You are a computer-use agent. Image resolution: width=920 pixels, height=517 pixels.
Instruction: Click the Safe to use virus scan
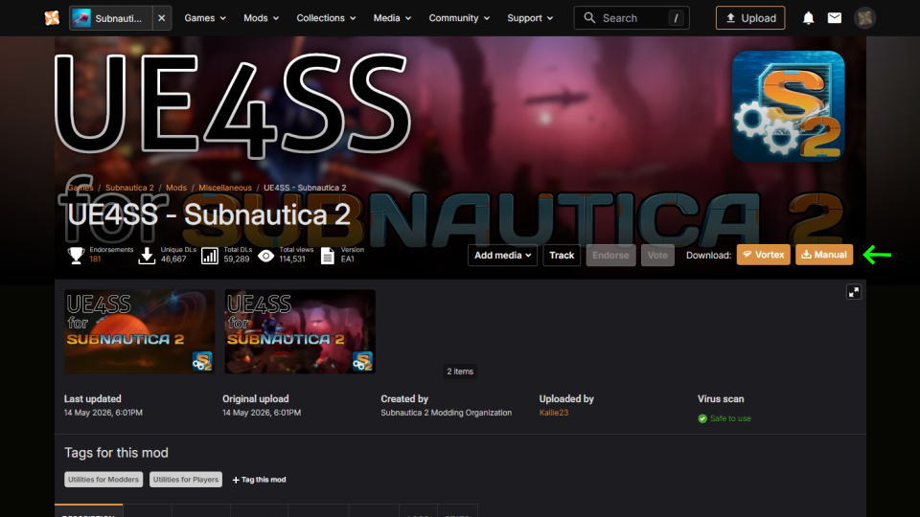pos(724,418)
